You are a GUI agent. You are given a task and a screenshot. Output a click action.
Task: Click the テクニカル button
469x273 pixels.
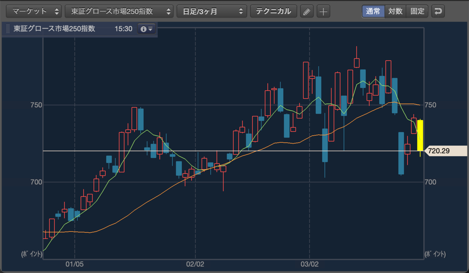[274, 11]
